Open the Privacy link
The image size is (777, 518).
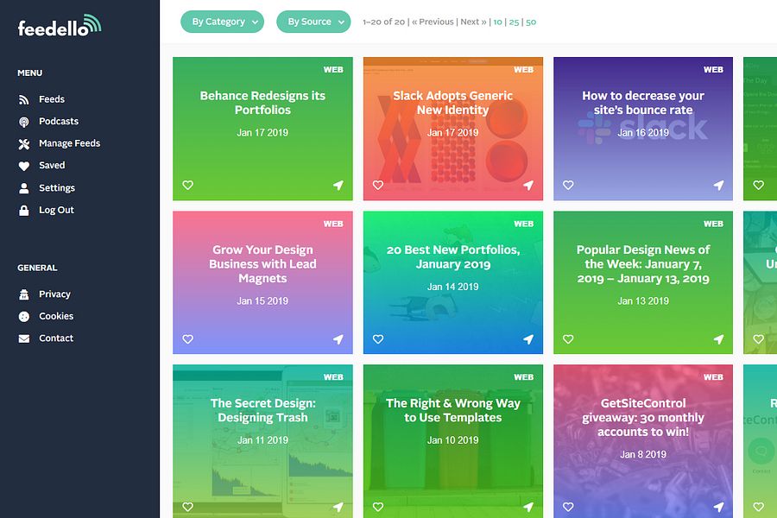tap(54, 294)
